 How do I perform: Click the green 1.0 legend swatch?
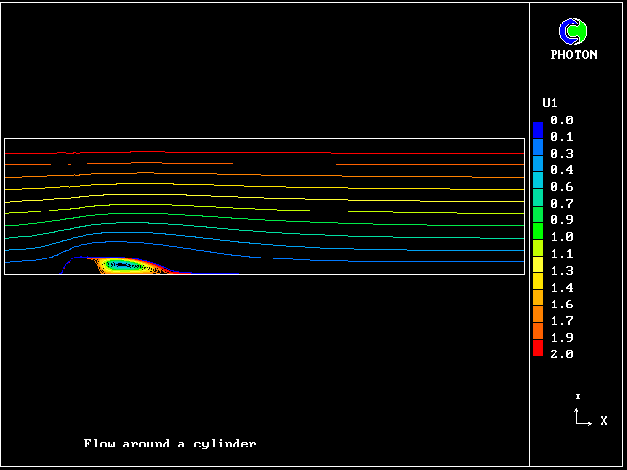[x=538, y=236]
